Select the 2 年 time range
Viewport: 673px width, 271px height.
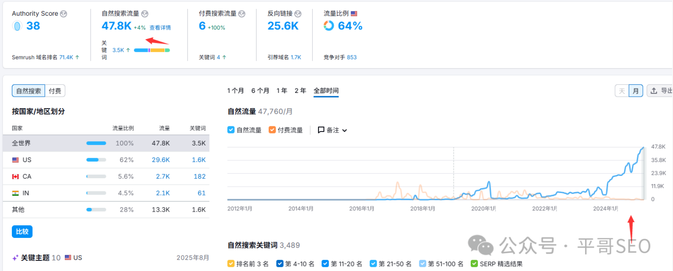point(300,90)
